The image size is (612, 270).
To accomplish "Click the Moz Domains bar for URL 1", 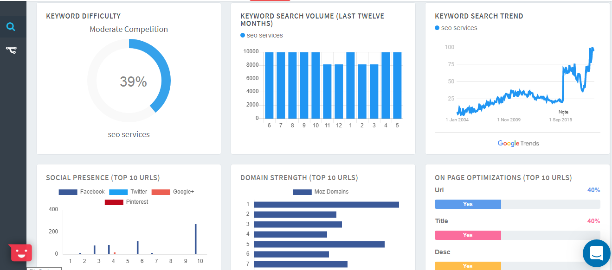I will [326, 204].
